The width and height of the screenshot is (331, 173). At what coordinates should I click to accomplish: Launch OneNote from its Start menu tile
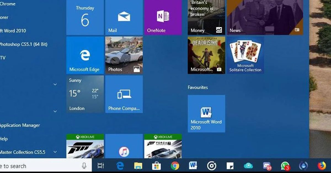[163, 18]
